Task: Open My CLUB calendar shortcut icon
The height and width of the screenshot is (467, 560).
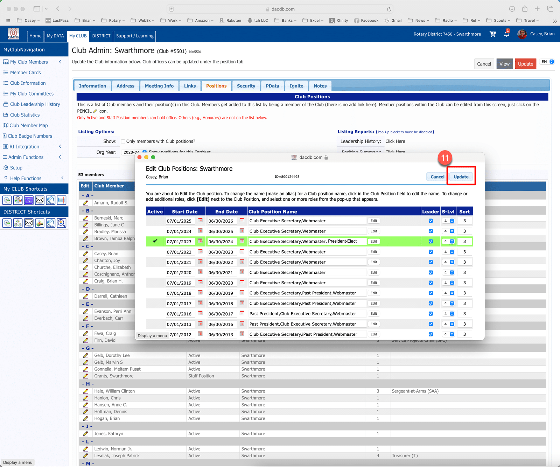Action: pos(7,200)
